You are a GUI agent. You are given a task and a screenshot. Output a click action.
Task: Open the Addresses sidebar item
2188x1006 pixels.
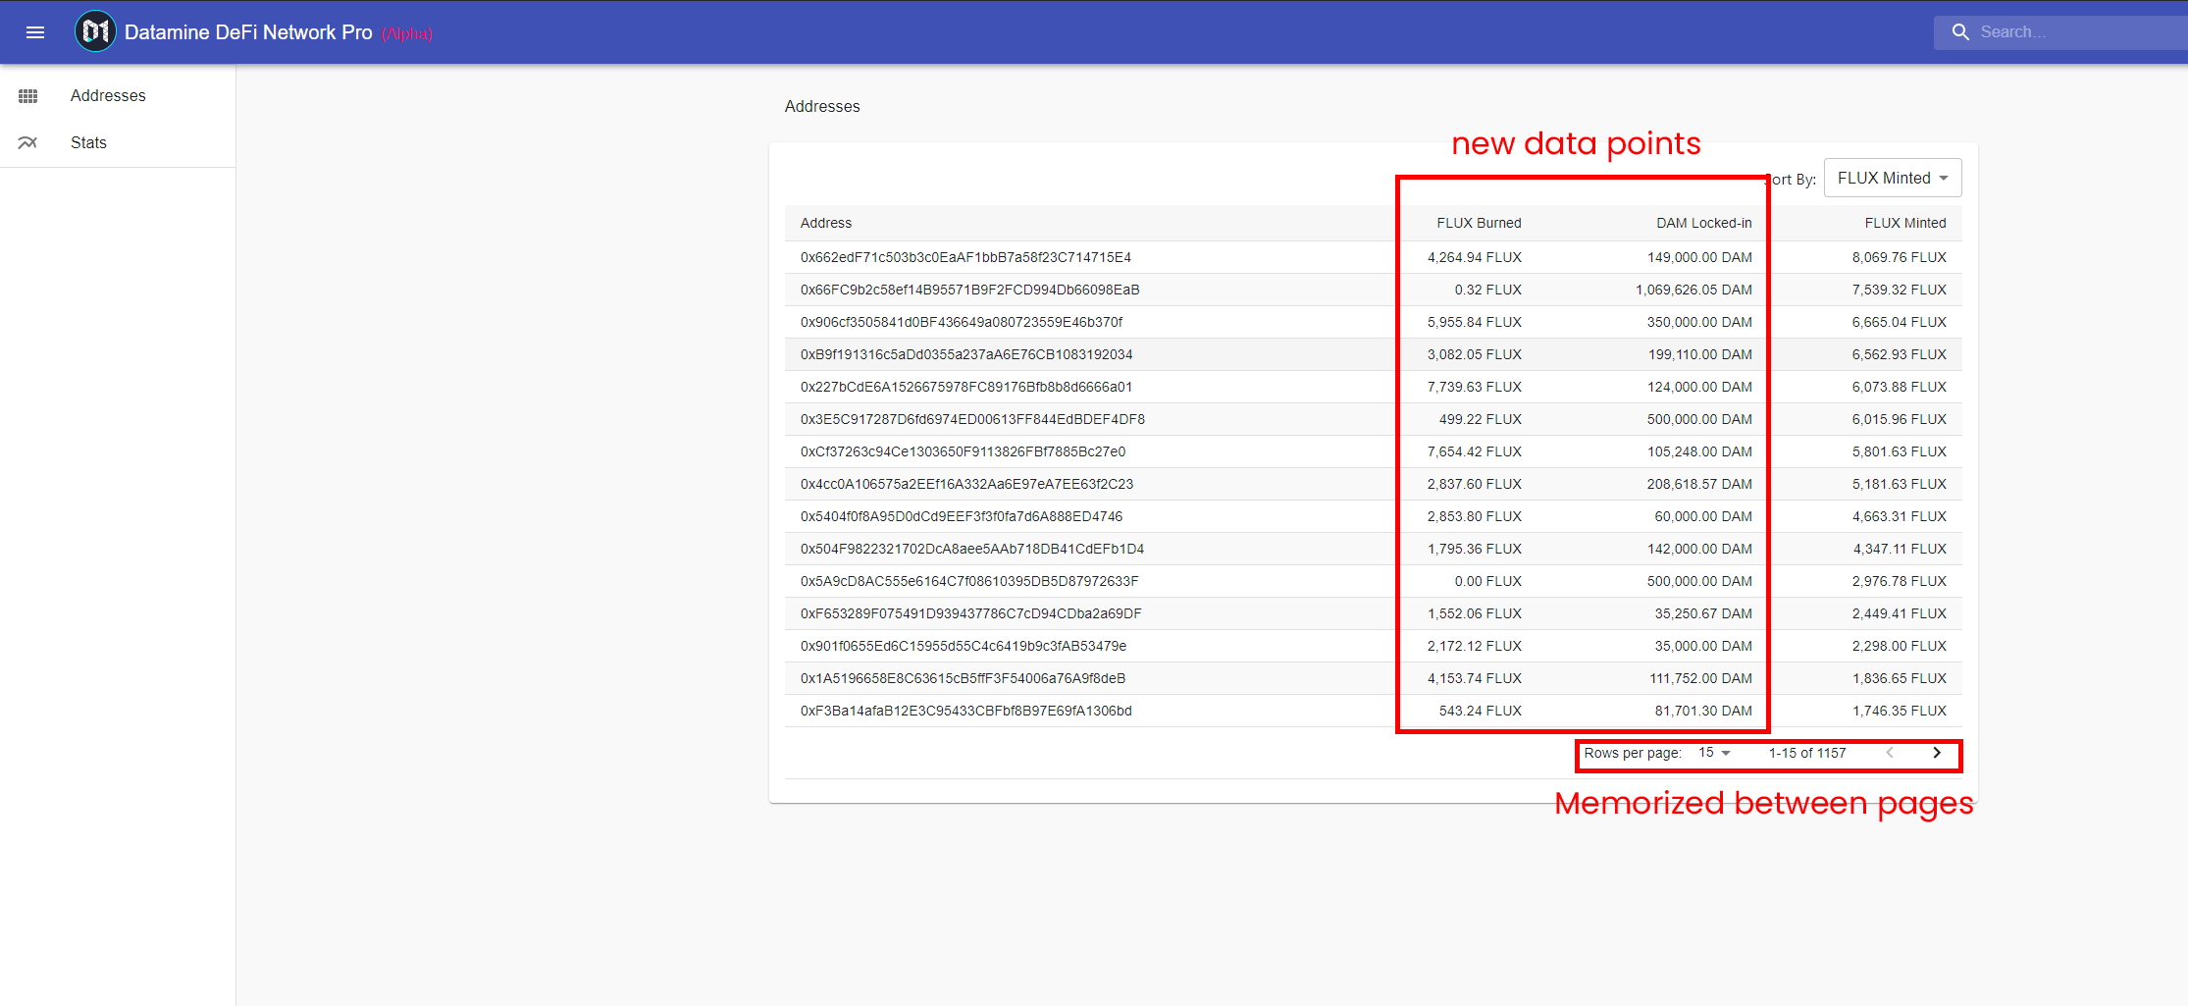tap(118, 95)
